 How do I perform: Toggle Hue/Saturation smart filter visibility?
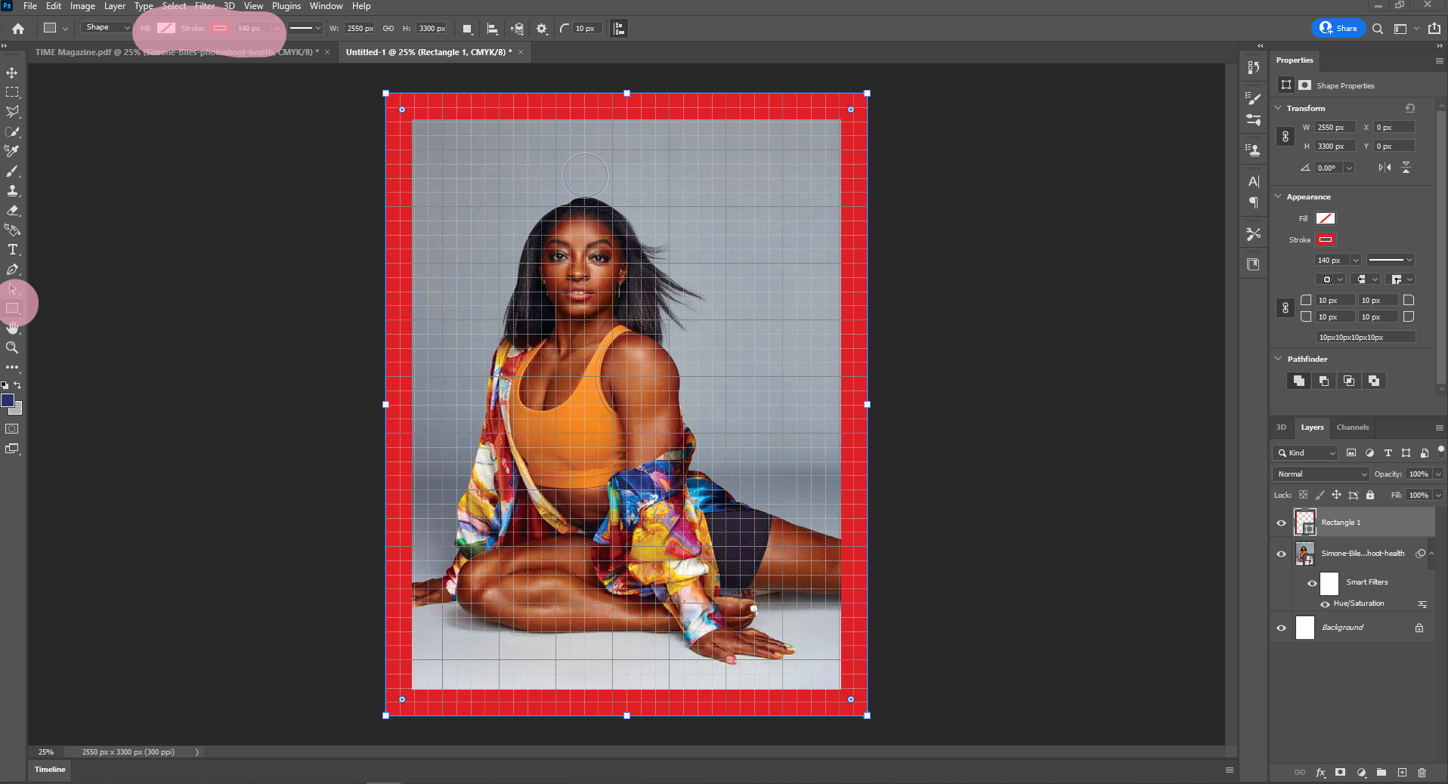[x=1325, y=604]
